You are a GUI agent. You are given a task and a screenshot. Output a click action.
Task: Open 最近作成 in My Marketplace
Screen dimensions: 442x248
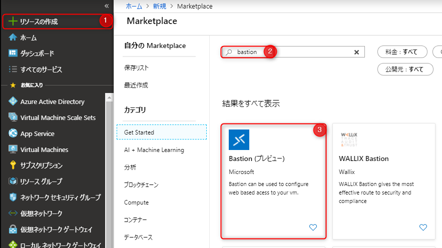tap(136, 85)
